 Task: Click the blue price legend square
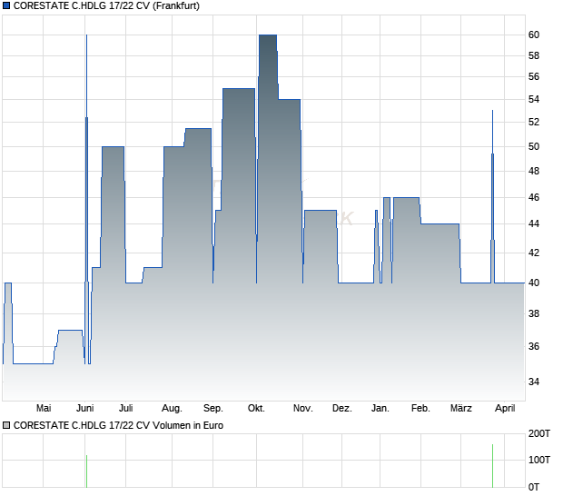pyautogui.click(x=6, y=5)
